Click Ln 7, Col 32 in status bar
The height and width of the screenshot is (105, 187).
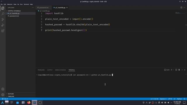coord(154,99)
